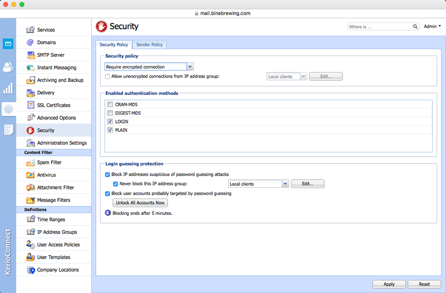Select the SSL Certificates icon

(31, 105)
